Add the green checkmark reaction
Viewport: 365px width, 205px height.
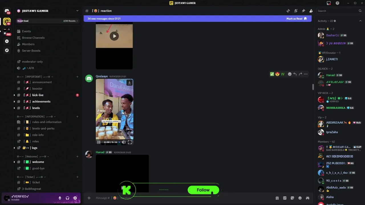pyautogui.click(x=272, y=74)
